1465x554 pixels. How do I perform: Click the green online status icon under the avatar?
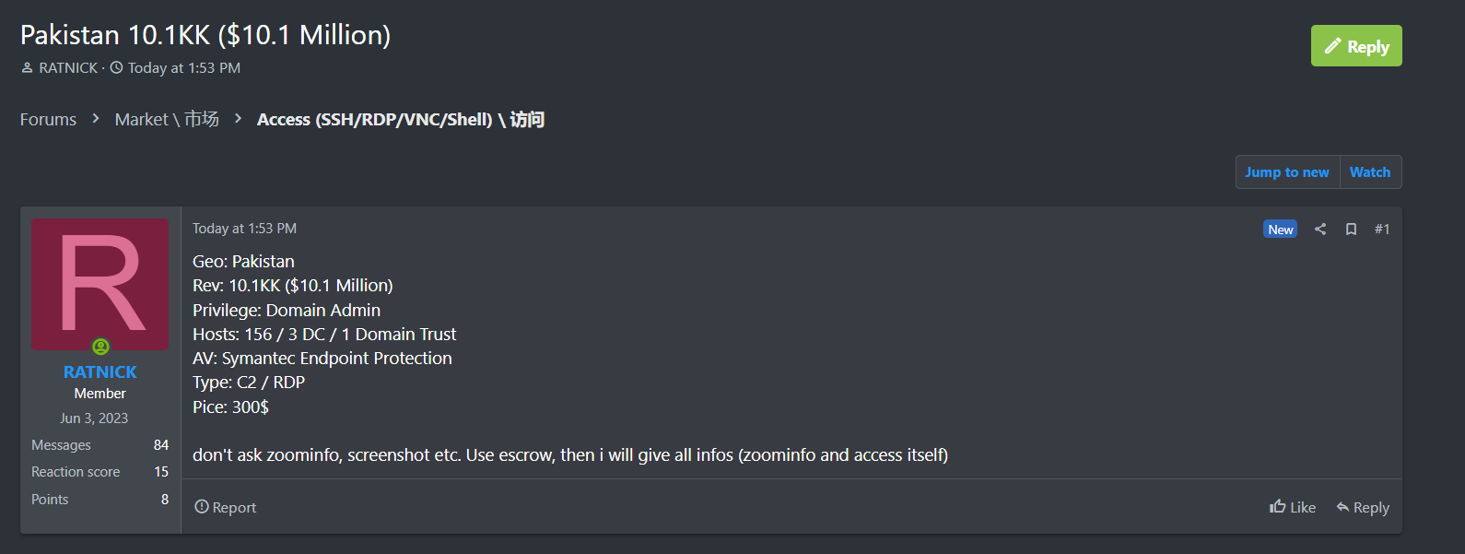point(100,347)
